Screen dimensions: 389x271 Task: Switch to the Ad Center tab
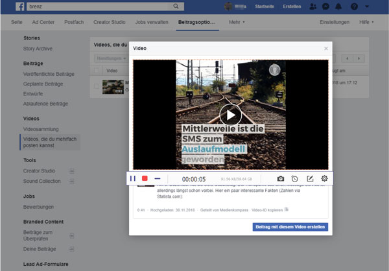click(43, 23)
